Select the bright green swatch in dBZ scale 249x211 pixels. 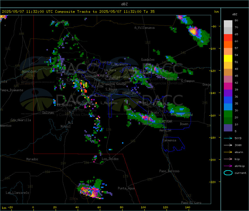pos(228,114)
